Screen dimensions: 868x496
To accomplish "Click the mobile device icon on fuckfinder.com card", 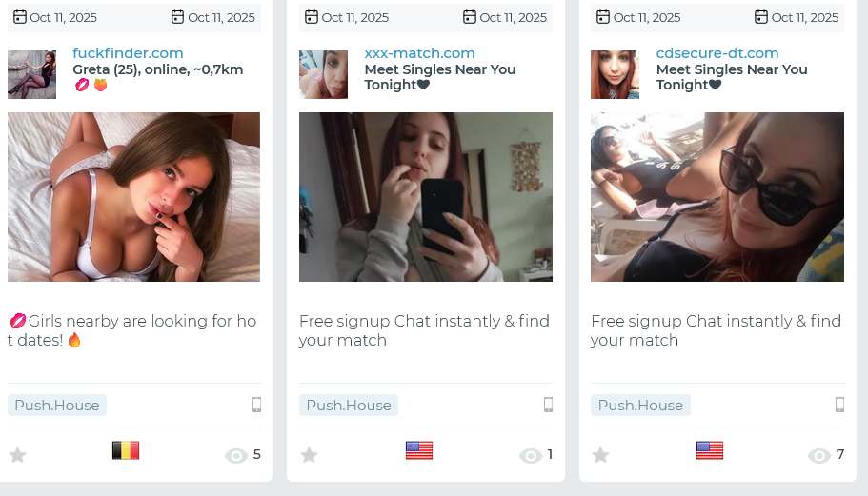I will [256, 405].
